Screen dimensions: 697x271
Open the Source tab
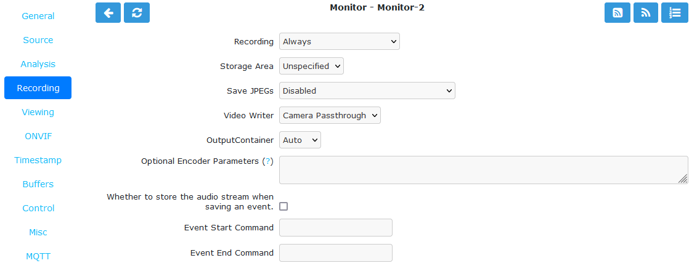(x=38, y=40)
